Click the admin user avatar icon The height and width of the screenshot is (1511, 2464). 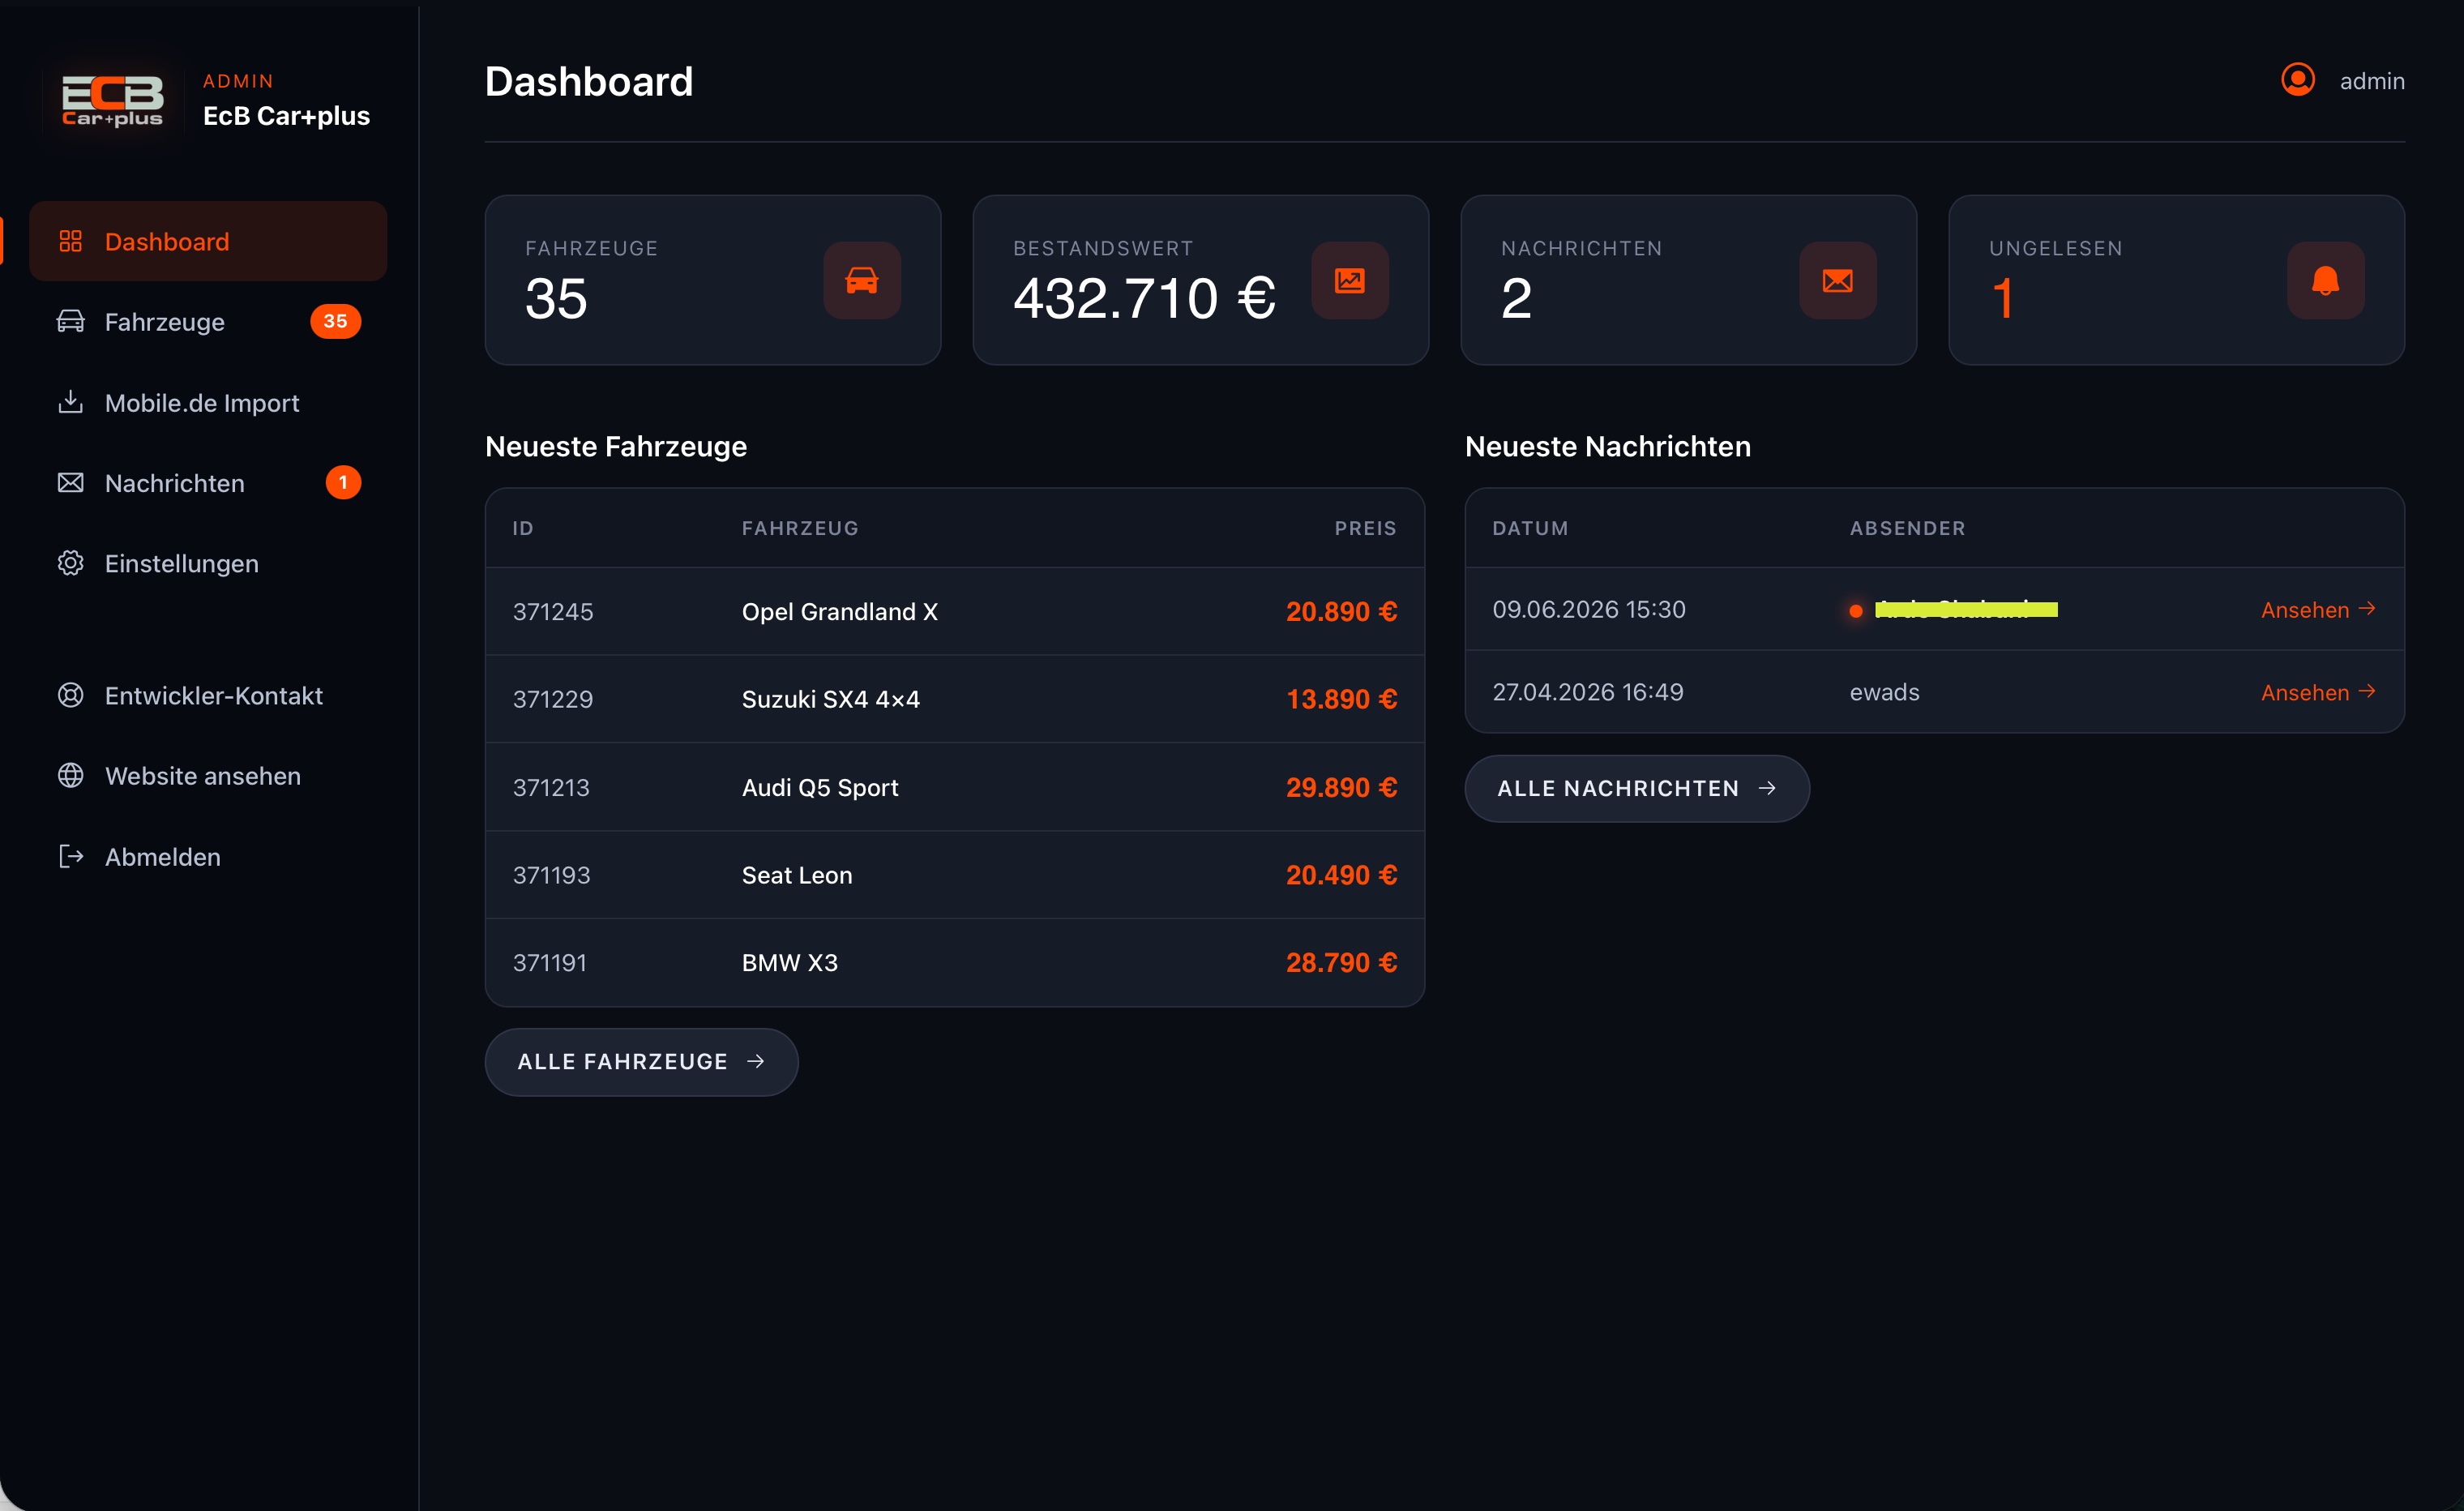(2298, 79)
